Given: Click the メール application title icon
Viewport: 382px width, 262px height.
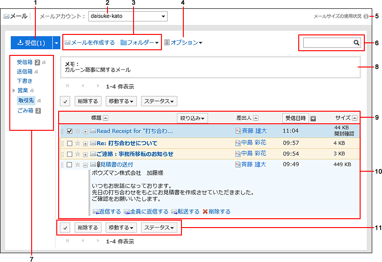Looking at the screenshot, I should pos(7,17).
